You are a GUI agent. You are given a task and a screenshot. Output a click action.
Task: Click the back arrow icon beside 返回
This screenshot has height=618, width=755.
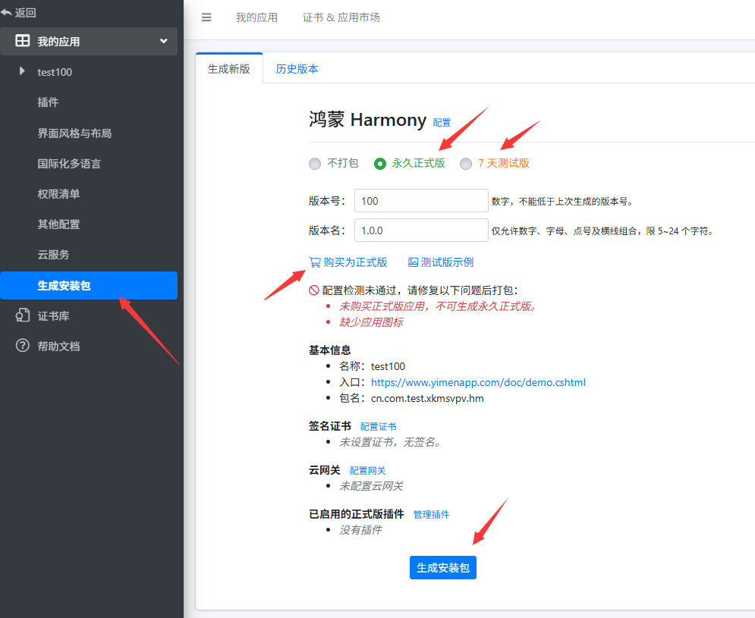[6, 13]
